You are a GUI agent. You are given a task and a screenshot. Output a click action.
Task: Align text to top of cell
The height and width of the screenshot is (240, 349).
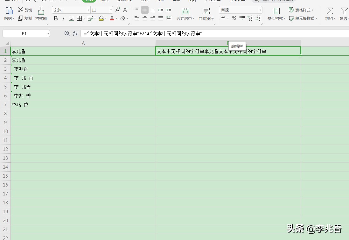(137, 10)
